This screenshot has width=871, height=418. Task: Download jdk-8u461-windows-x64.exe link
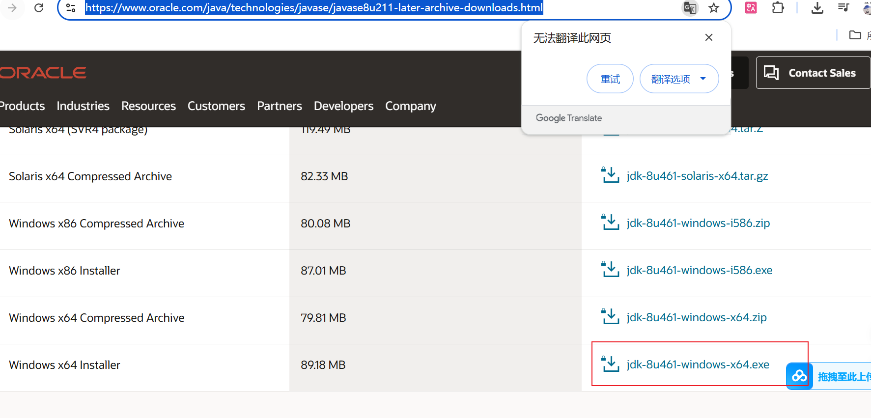pyautogui.click(x=698, y=364)
